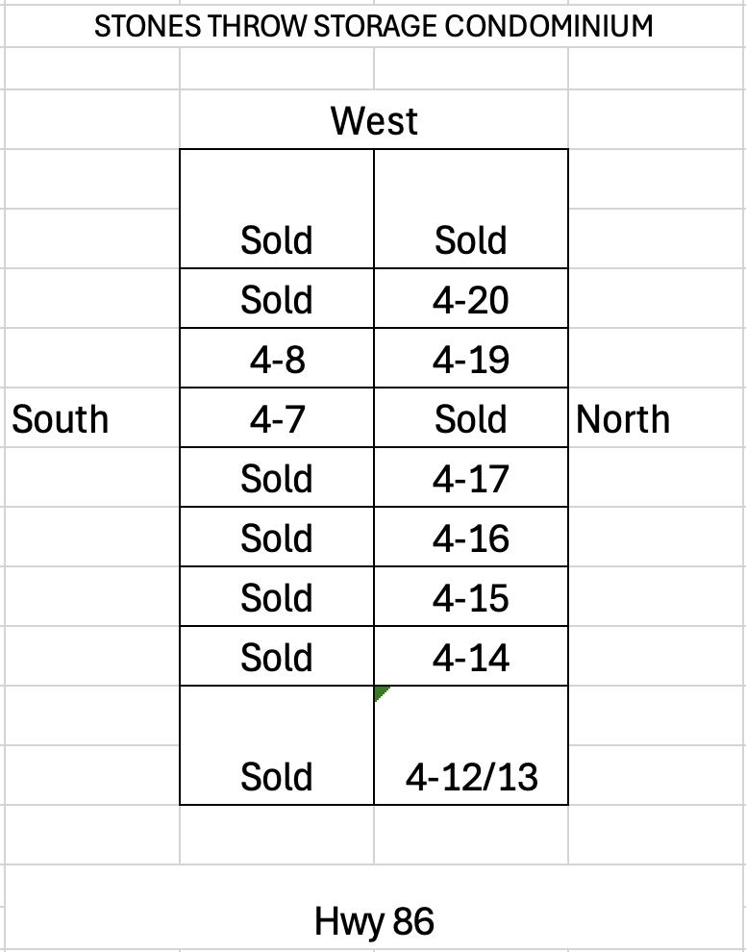Select the Sold cell beside 4-14
Viewport: 746px width, 952px height.
tap(277, 658)
